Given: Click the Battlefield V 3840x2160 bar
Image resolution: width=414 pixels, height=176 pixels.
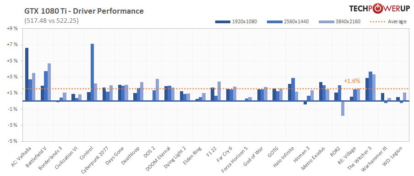Looking at the screenshot, I should click(49, 82).
